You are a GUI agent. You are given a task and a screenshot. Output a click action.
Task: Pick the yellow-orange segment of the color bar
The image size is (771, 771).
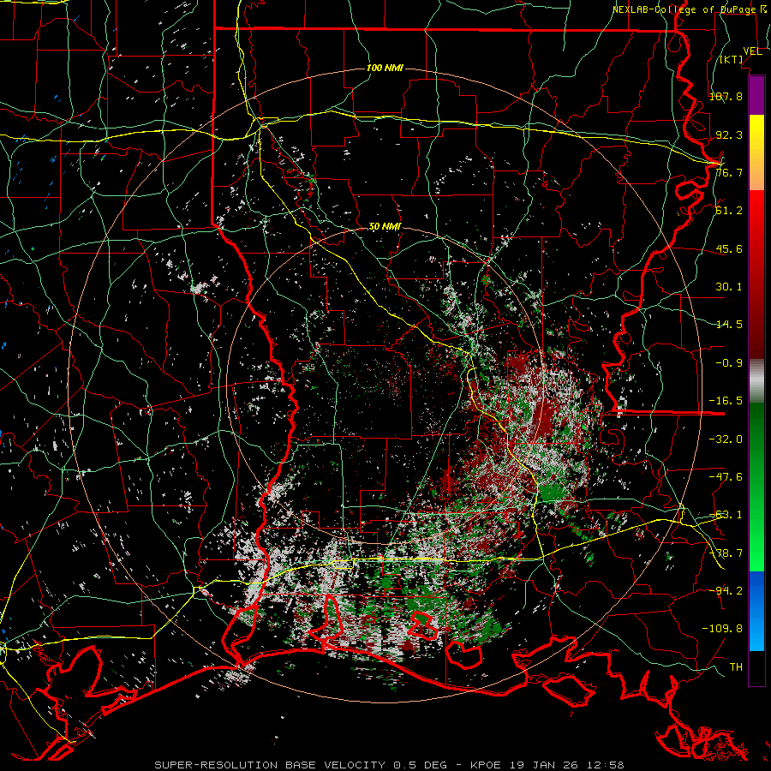pos(756,152)
